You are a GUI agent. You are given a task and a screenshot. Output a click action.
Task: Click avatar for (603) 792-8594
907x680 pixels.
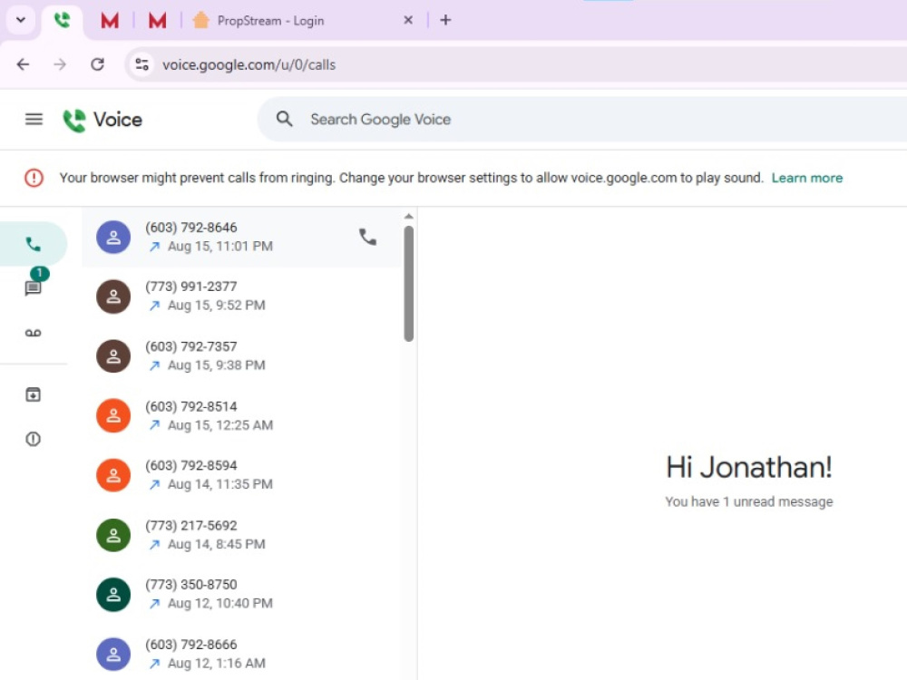[x=113, y=475]
